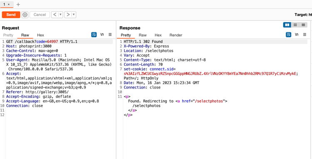The height and width of the screenshot is (159, 312).
Task: Switch Response view to Pretty
Action: 126,35
